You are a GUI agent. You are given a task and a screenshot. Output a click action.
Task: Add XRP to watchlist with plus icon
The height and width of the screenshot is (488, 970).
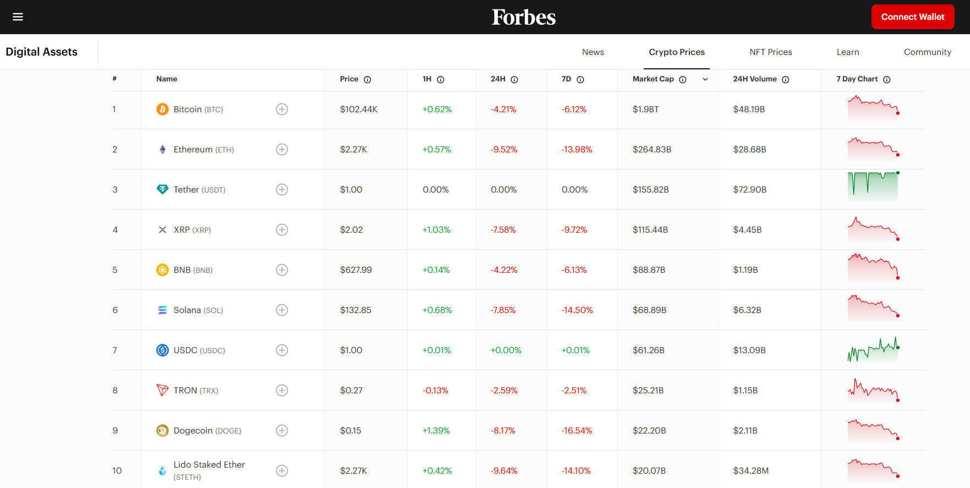(282, 230)
